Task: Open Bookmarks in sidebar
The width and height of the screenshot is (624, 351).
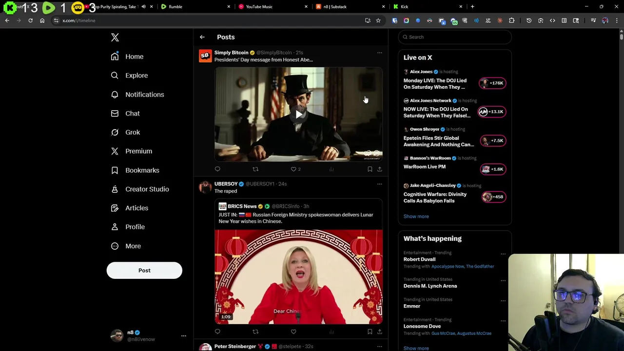Action: (135, 170)
